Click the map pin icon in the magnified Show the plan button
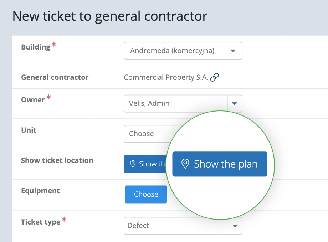This screenshot has width=328, height=242. click(x=185, y=164)
